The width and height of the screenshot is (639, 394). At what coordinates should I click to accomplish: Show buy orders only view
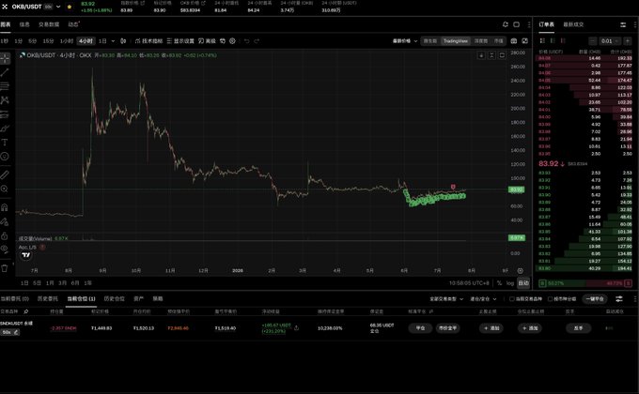point(553,40)
